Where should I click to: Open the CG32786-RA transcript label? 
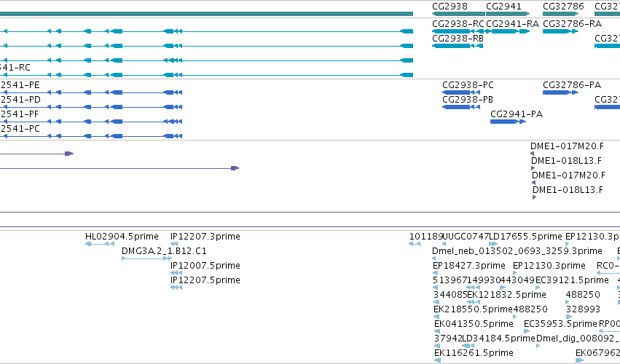[572, 24]
